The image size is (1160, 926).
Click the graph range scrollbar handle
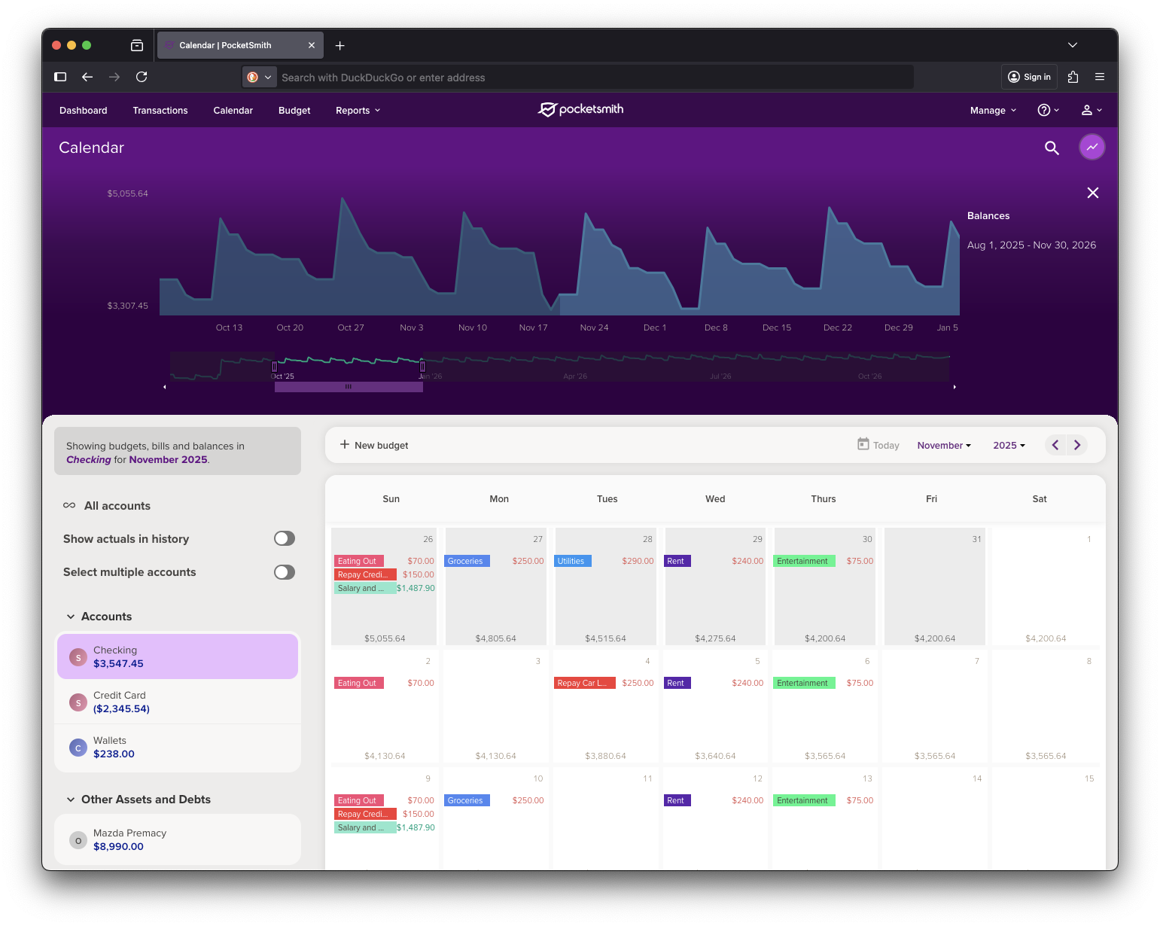click(349, 387)
